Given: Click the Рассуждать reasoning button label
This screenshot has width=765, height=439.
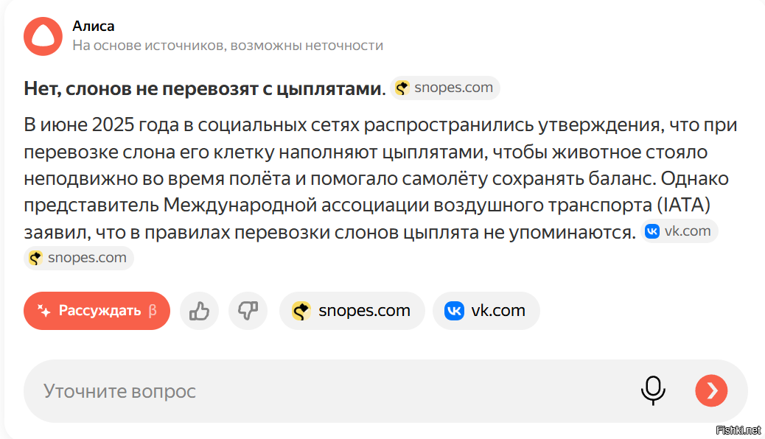Looking at the screenshot, I should tap(99, 311).
